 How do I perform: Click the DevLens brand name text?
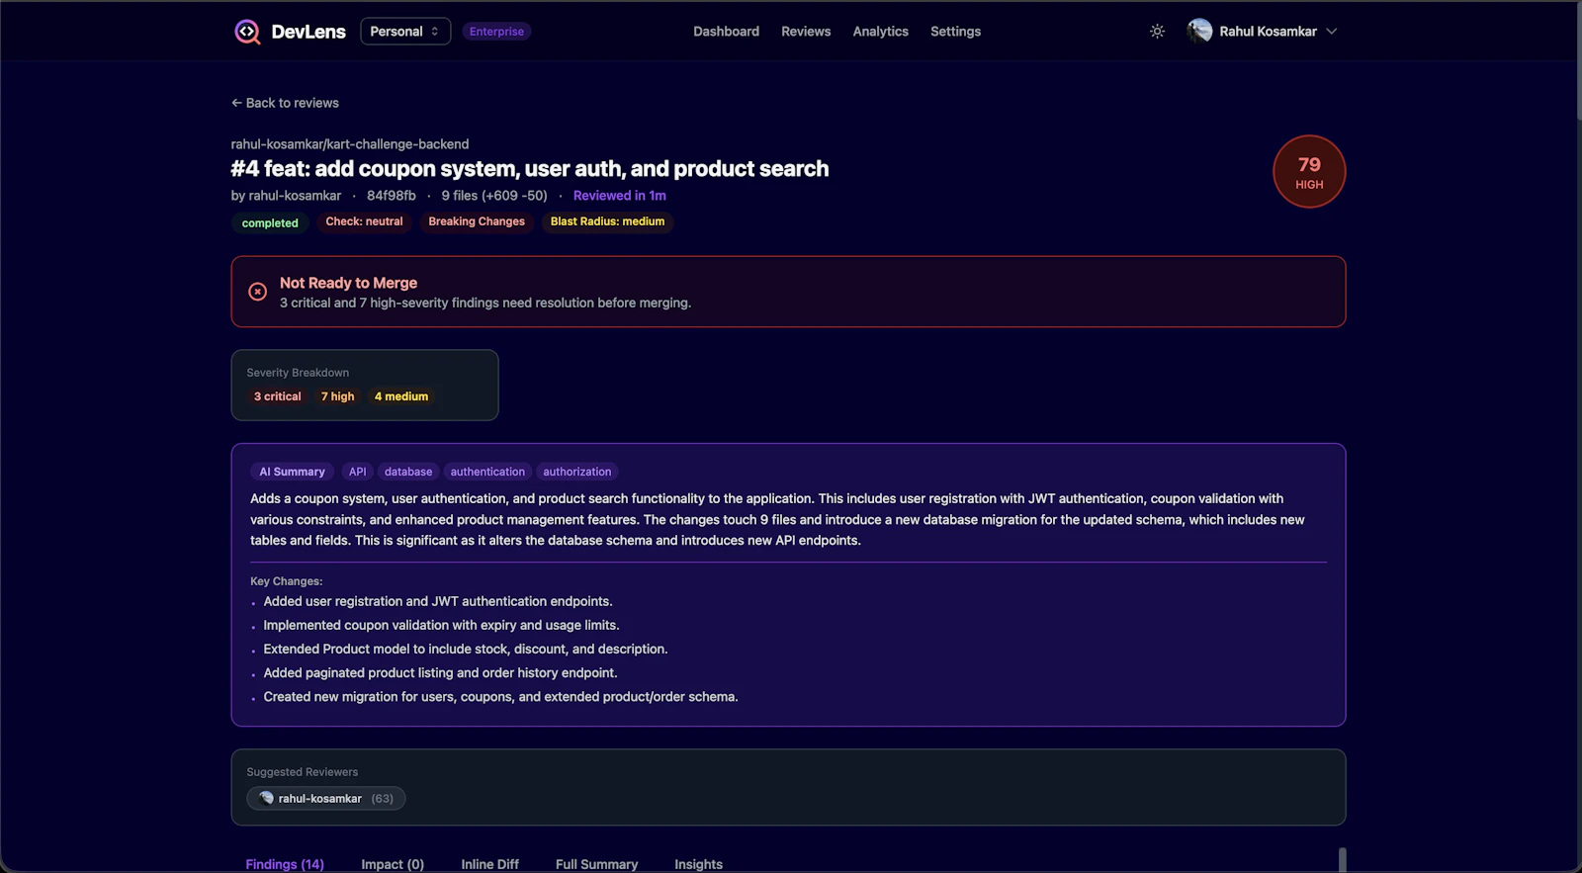(x=308, y=32)
